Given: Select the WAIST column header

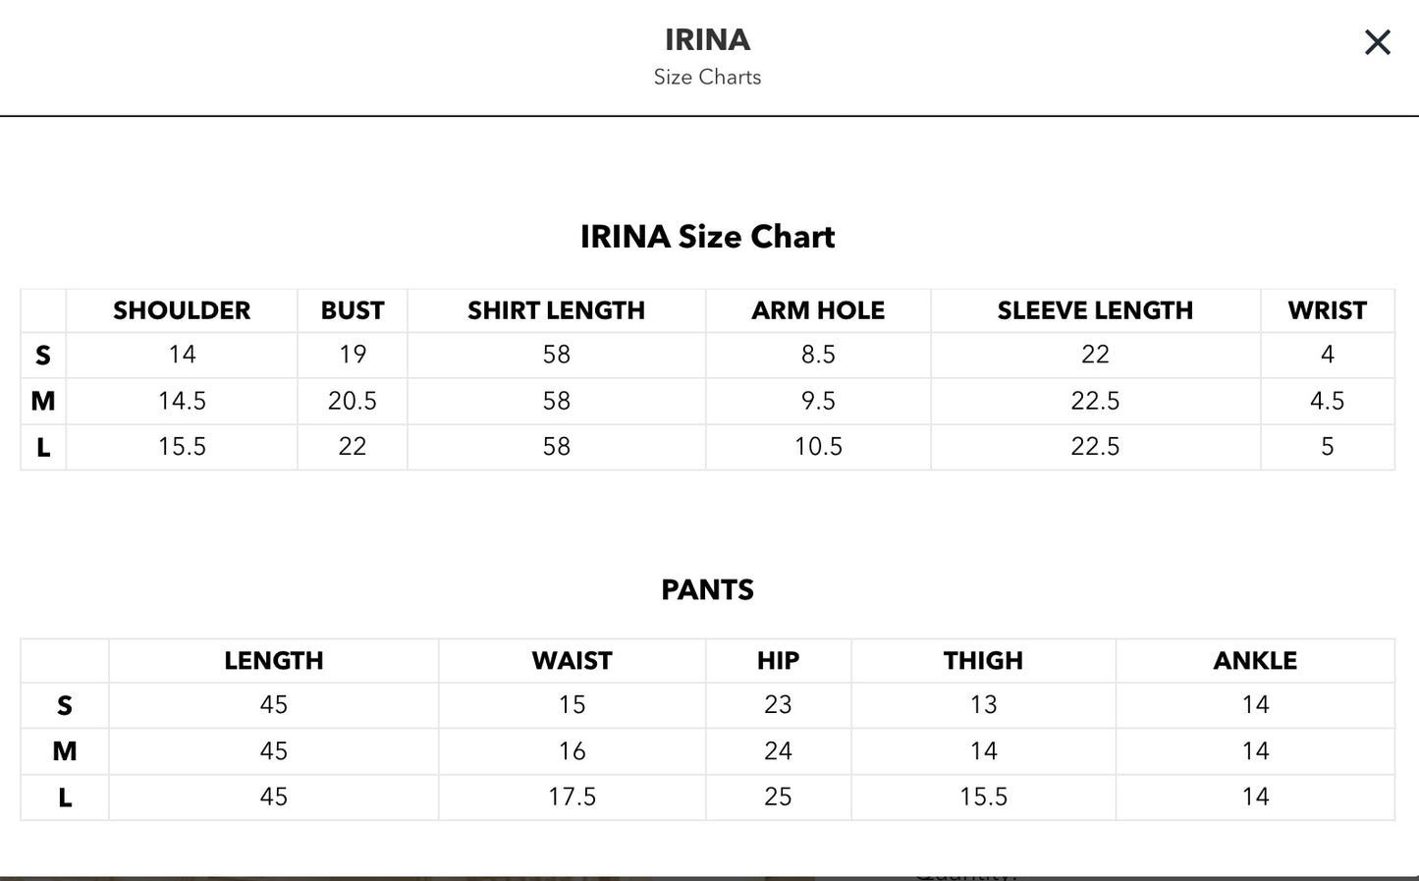Looking at the screenshot, I should point(572,661).
